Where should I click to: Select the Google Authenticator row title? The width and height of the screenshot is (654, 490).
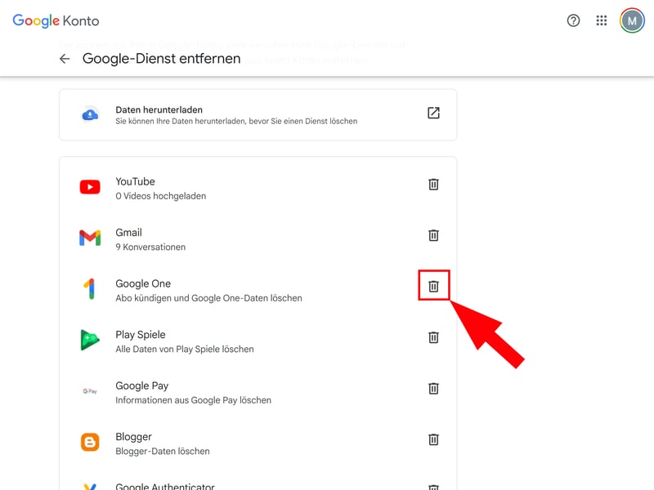pyautogui.click(x=165, y=486)
